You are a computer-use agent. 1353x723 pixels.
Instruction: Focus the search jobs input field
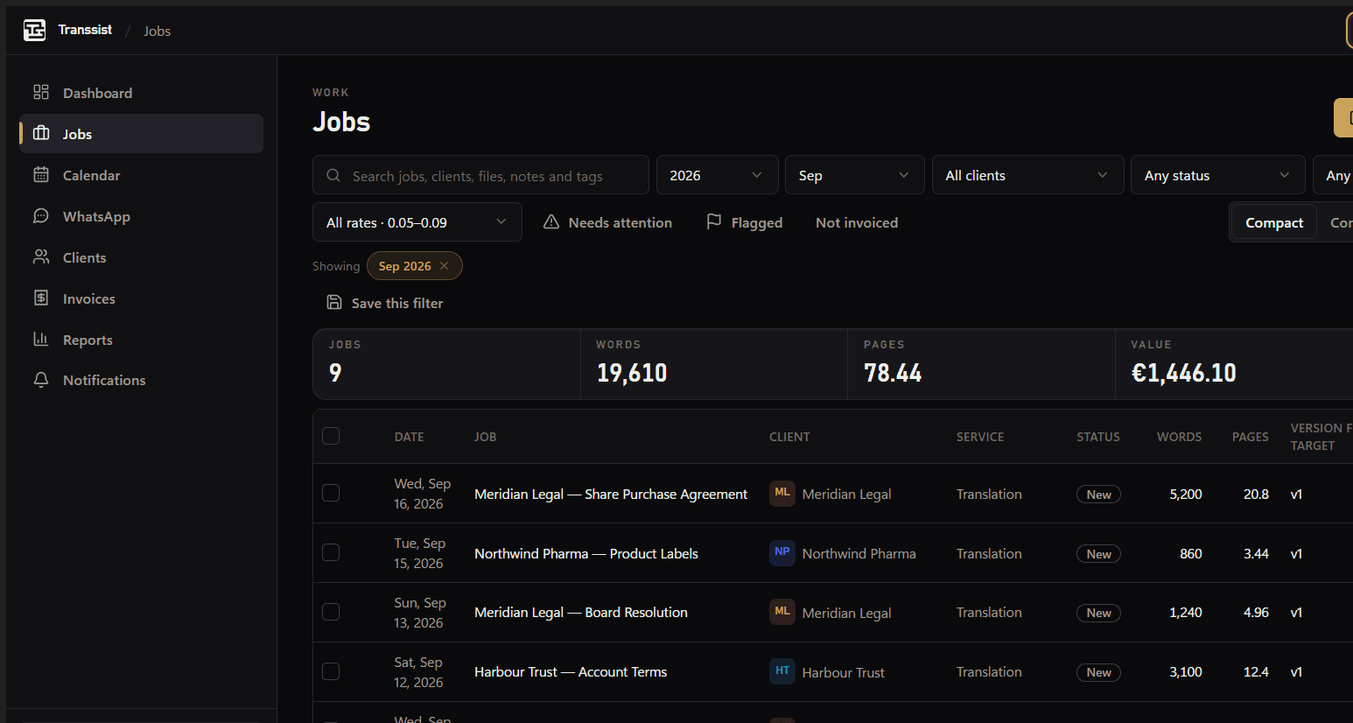tap(480, 175)
